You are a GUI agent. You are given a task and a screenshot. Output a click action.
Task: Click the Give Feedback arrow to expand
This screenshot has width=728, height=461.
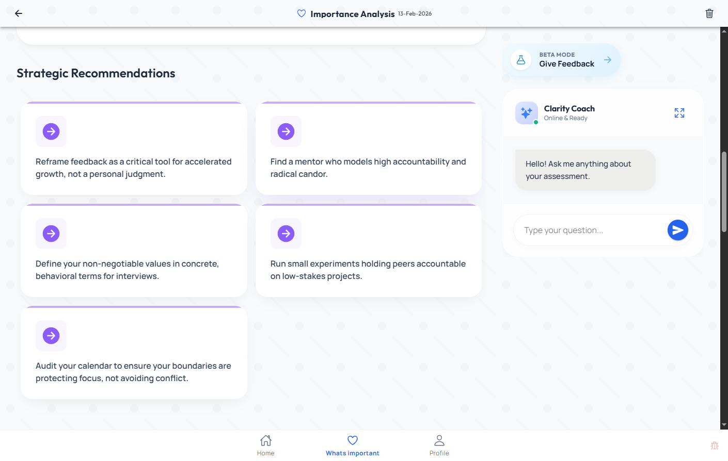point(607,59)
